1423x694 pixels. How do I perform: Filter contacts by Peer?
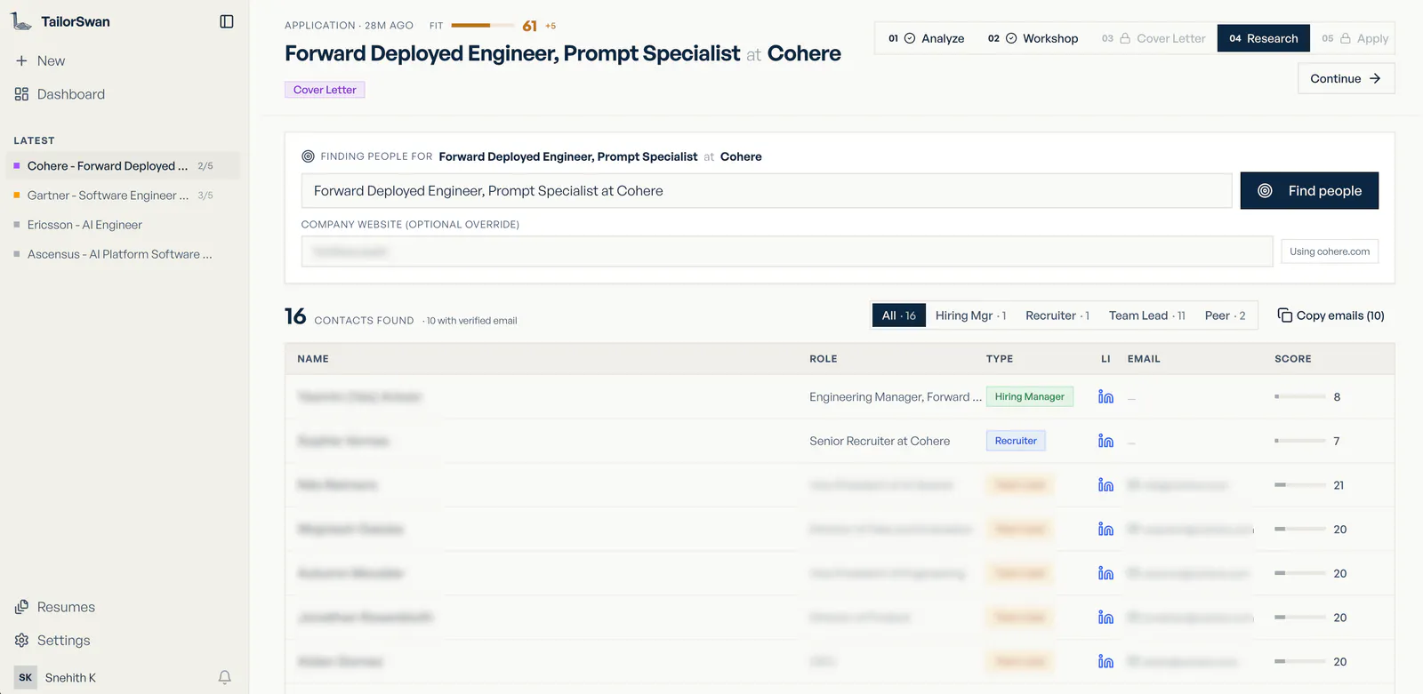(x=1226, y=315)
